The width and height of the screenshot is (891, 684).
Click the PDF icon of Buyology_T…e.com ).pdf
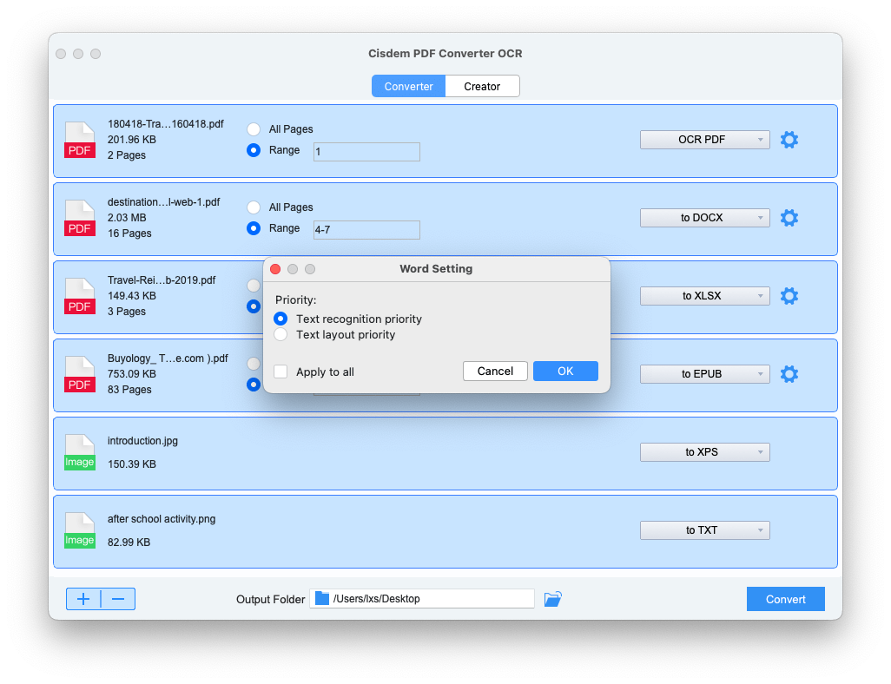coord(80,374)
